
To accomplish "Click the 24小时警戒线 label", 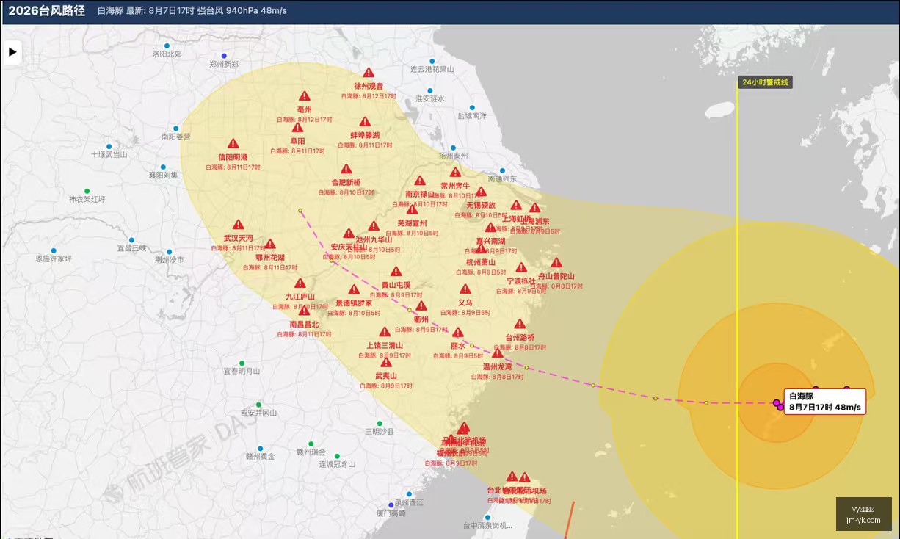I will 765,82.
